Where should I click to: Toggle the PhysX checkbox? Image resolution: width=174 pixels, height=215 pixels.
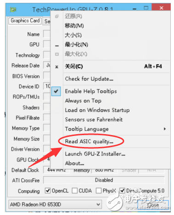tap(99, 191)
